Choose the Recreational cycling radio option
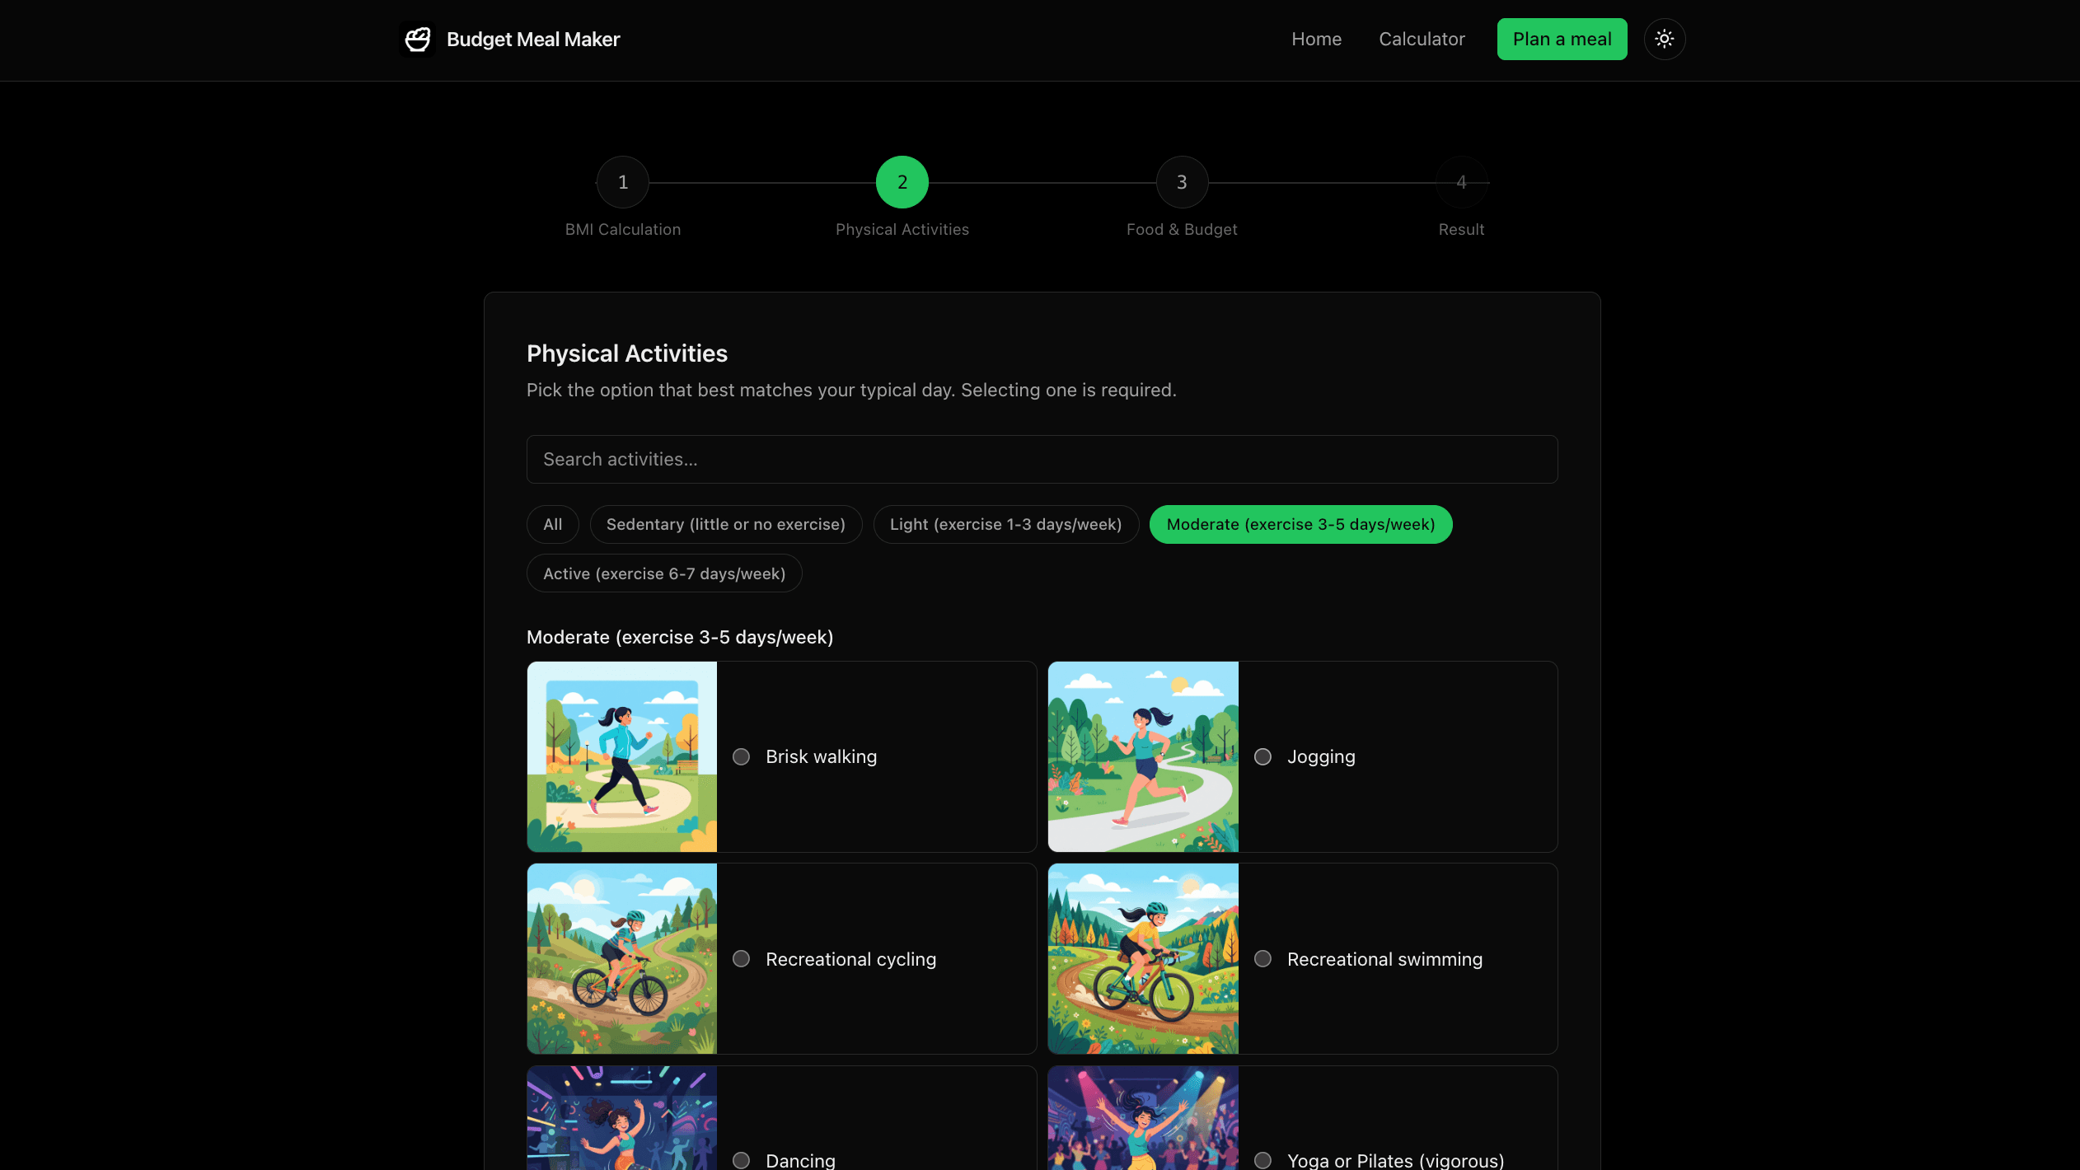2080x1170 pixels. click(741, 958)
